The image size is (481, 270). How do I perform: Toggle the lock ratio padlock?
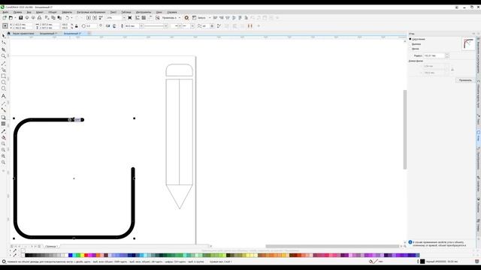click(x=77, y=26)
